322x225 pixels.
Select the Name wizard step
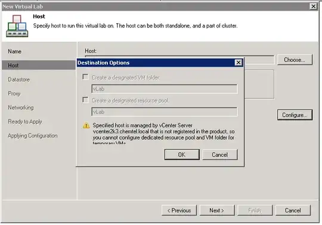[14, 51]
